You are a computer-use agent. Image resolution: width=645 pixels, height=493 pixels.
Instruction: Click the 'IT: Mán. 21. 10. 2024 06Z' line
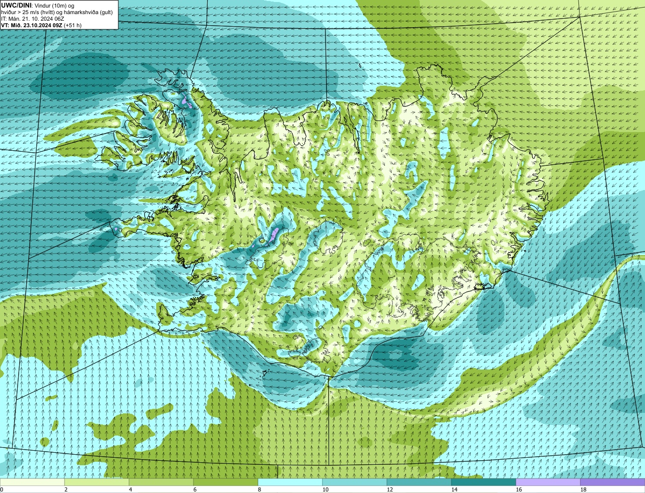[33, 18]
